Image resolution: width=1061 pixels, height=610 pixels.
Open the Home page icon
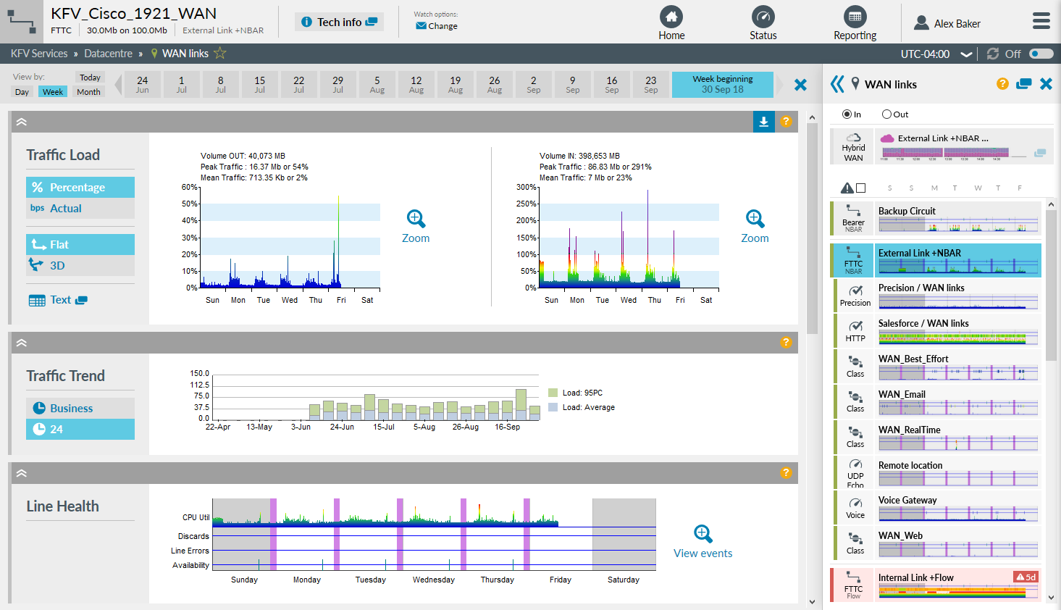point(671,17)
